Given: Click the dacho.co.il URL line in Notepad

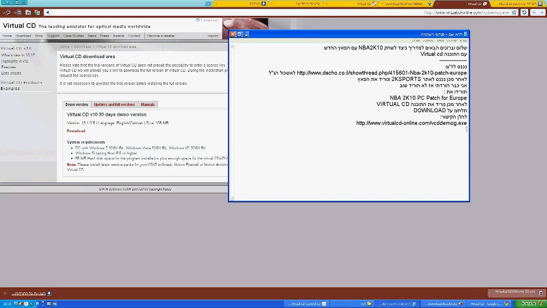Looking at the screenshot, I should 368,73.
